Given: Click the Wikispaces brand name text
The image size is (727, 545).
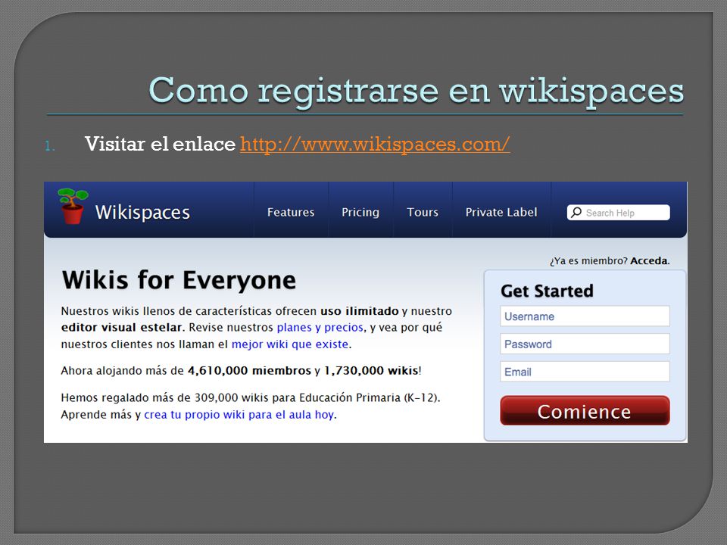Looking at the screenshot, I should coord(142,213).
